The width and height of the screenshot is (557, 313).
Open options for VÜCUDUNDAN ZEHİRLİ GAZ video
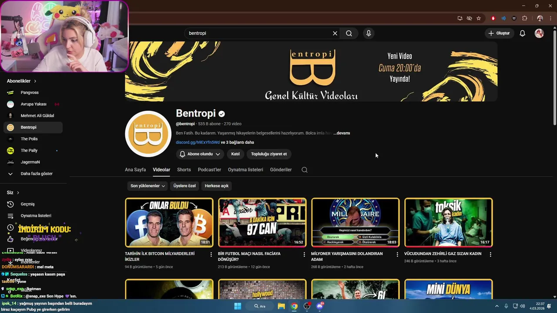(490, 254)
